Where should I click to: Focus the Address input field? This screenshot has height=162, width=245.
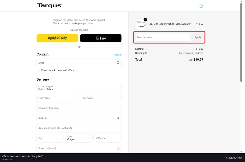click(79, 118)
